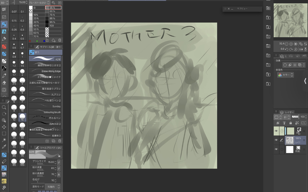Select the Operation object cursor tool
308x192 pixels.
coord(4,120)
